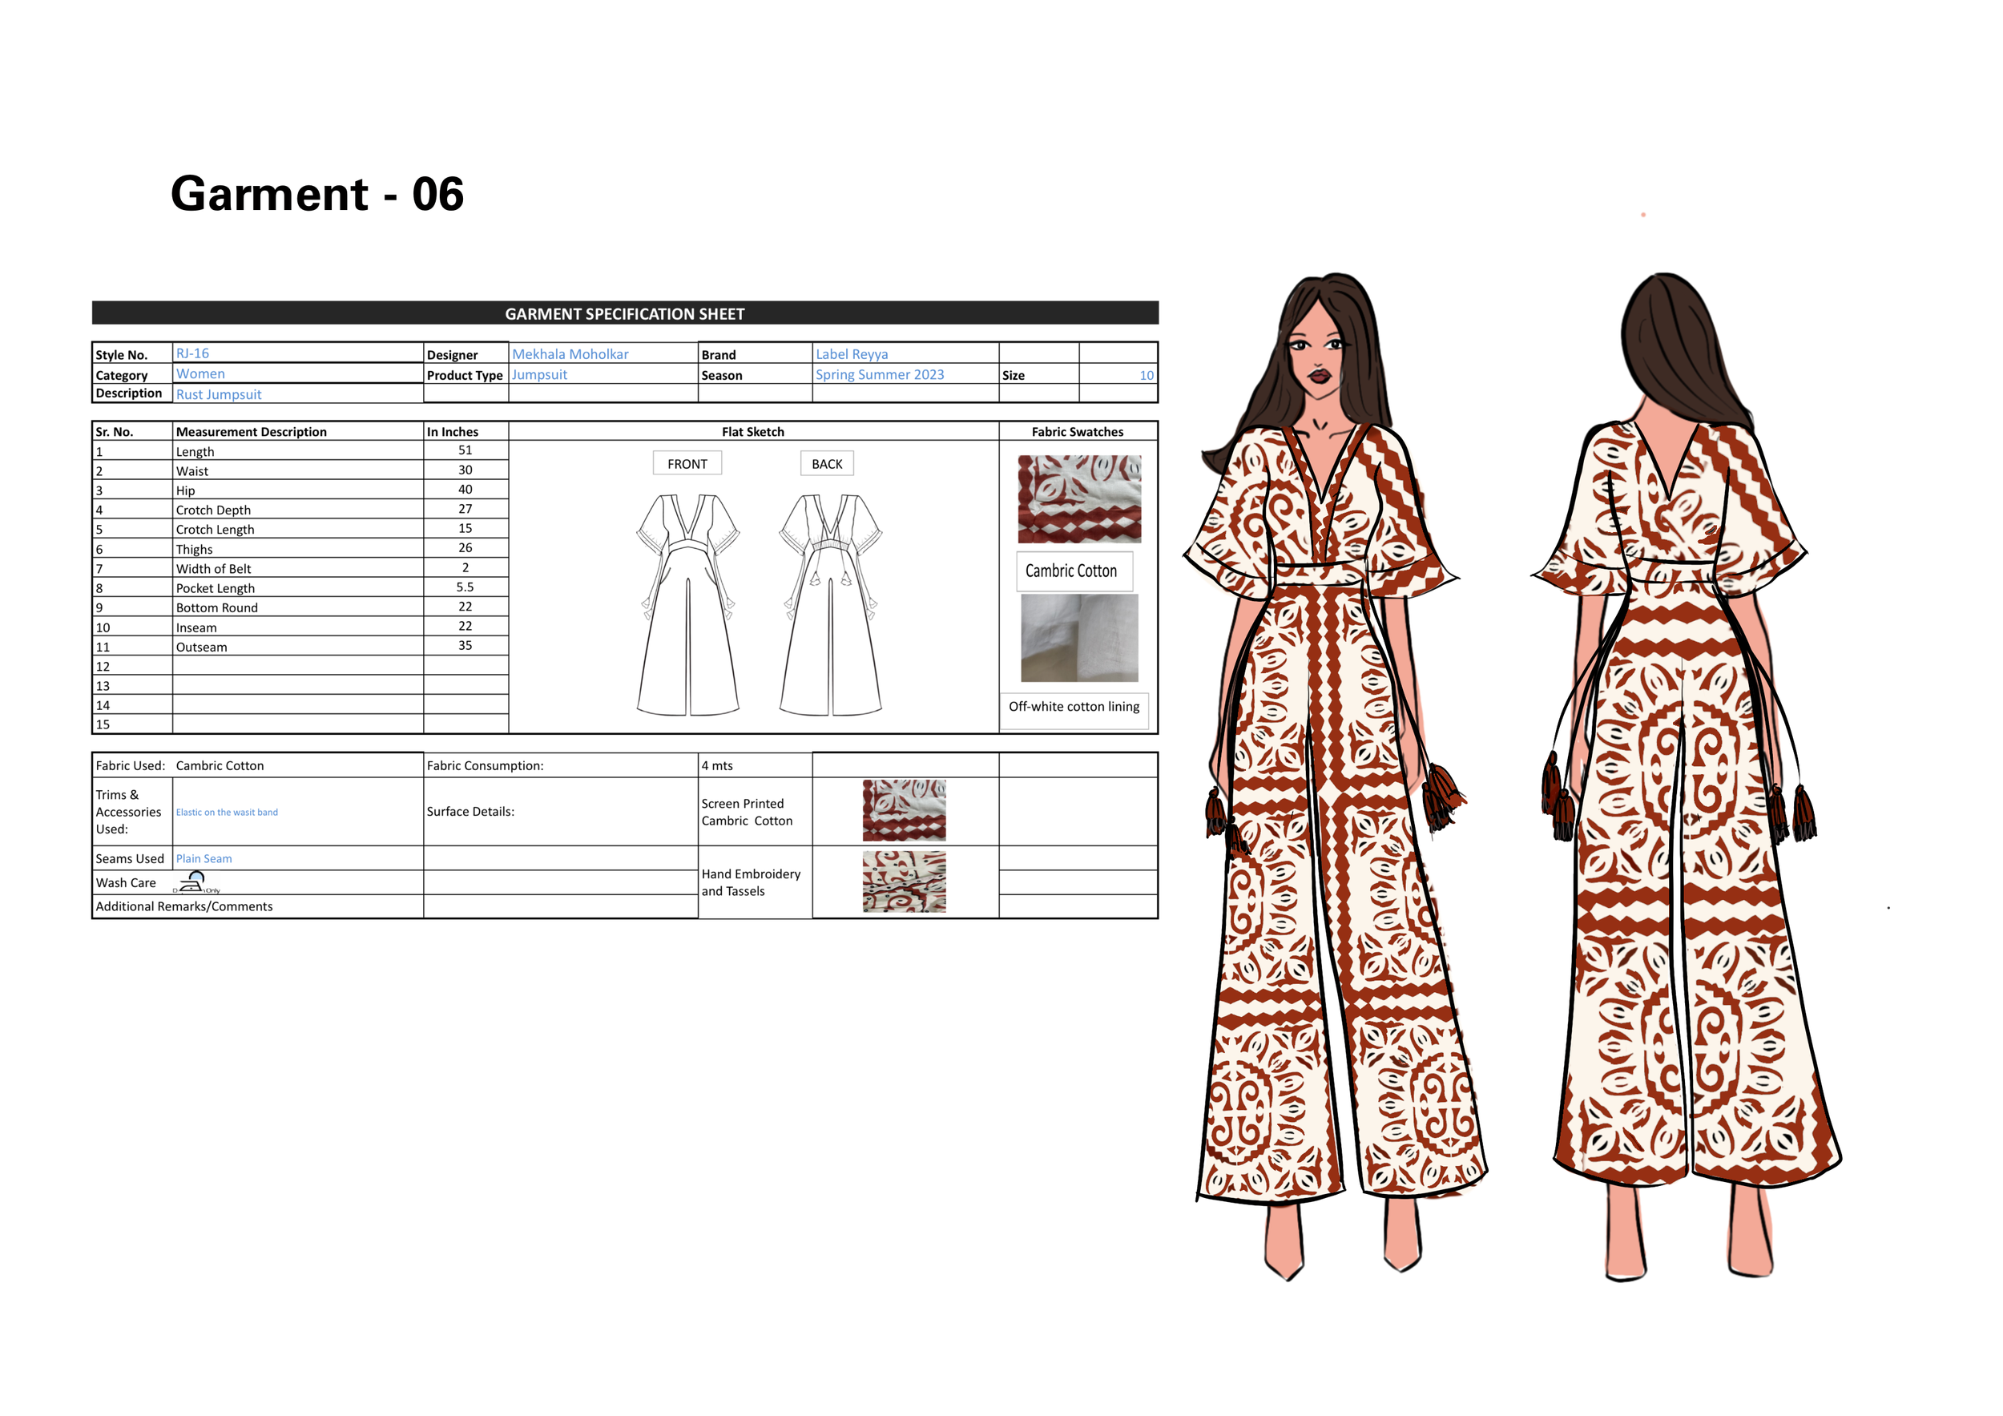Select the BACK label box
2003x1416 pixels.
827,463
